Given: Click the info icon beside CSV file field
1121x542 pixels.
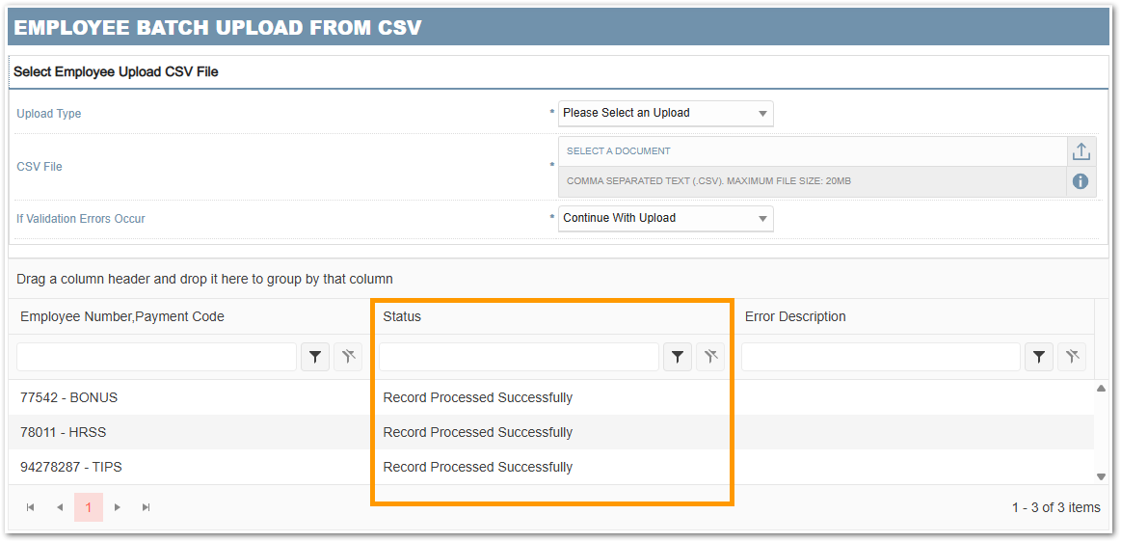Looking at the screenshot, I should pos(1081,181).
